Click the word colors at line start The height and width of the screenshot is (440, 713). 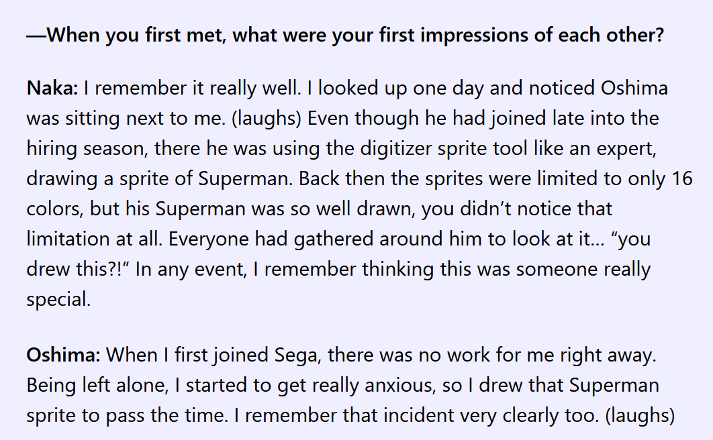click(x=54, y=209)
